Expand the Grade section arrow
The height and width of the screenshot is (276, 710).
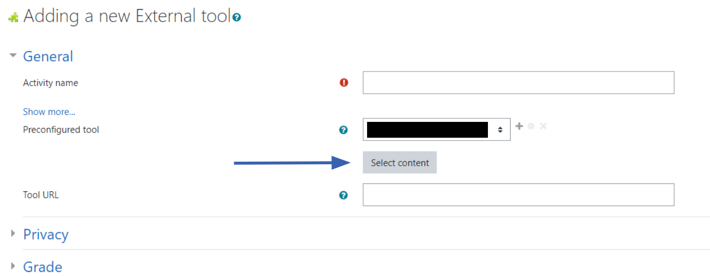click(x=13, y=266)
